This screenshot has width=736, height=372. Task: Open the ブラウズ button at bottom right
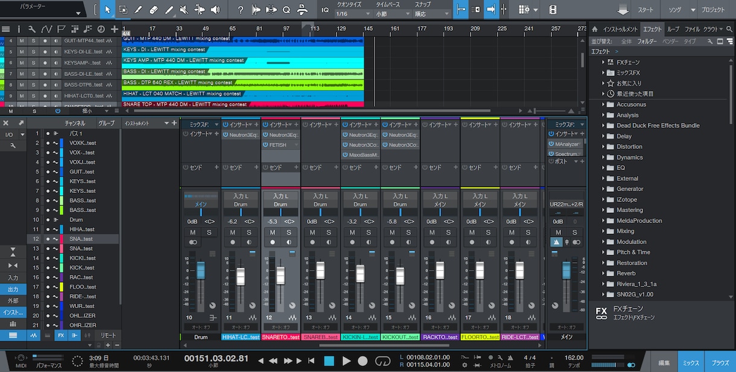pos(720,362)
